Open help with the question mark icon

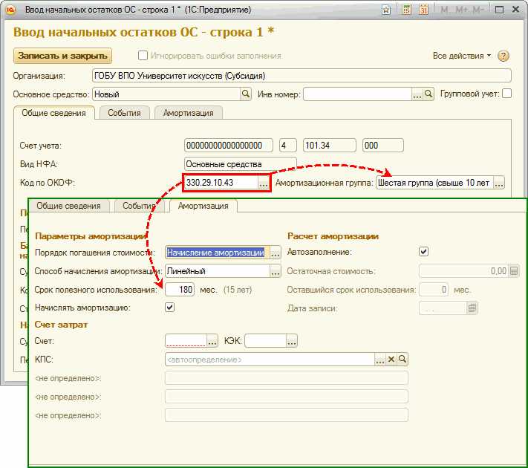[x=503, y=56]
